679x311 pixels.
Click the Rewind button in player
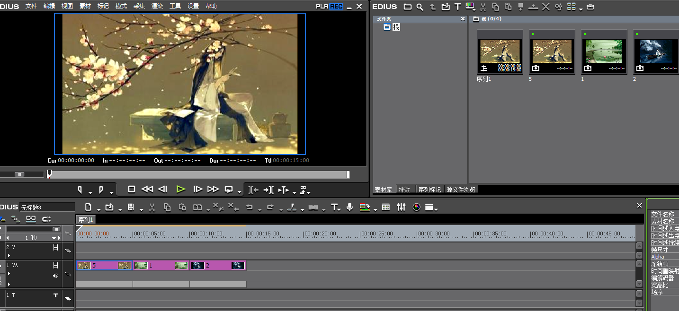(x=147, y=189)
